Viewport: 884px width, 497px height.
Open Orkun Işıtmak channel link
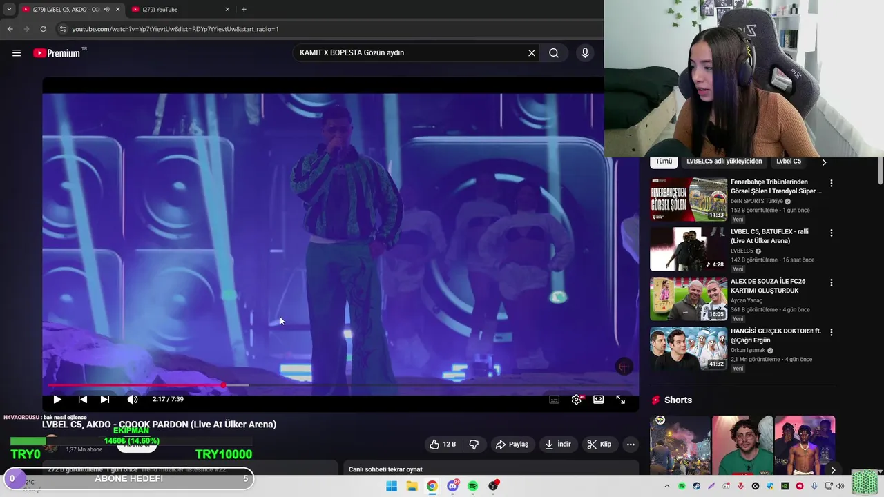point(748,351)
